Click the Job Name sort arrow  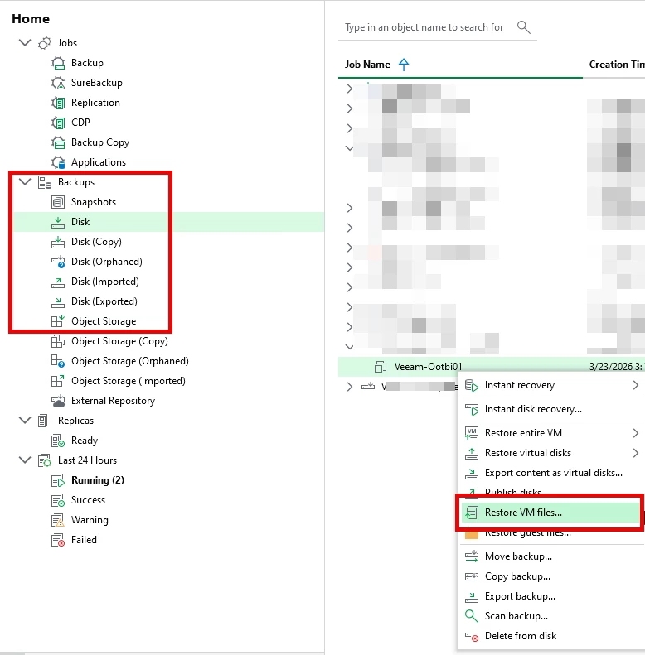[x=404, y=65]
